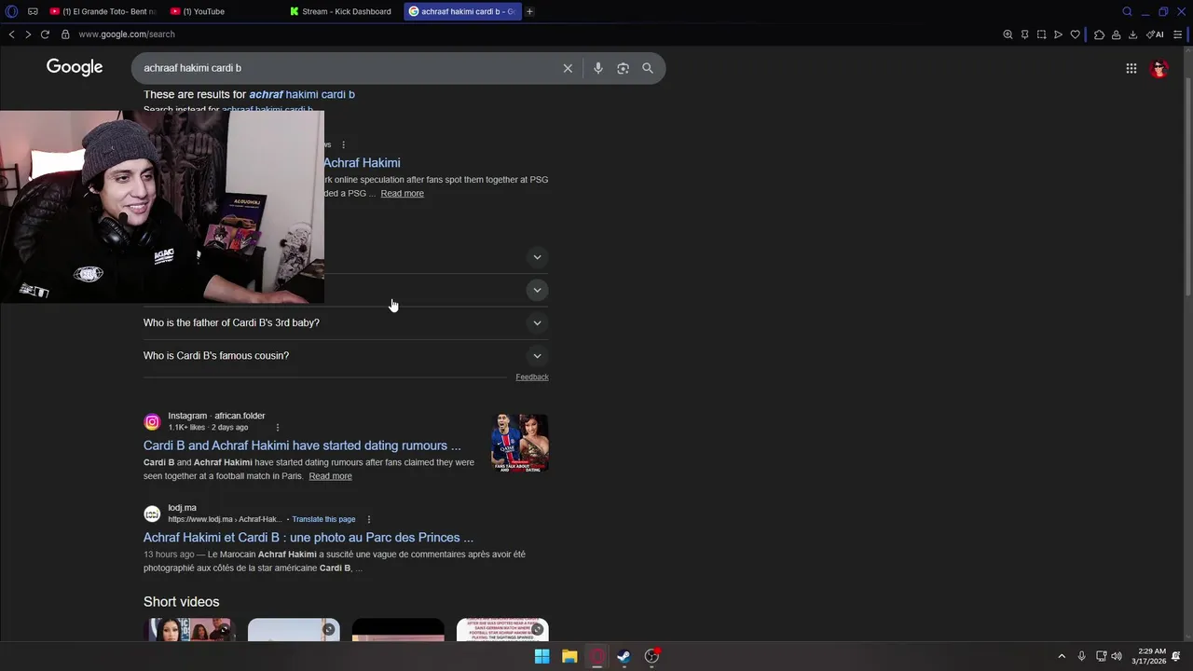View site security lock information
This screenshot has width=1193, height=671.
[x=65, y=34]
